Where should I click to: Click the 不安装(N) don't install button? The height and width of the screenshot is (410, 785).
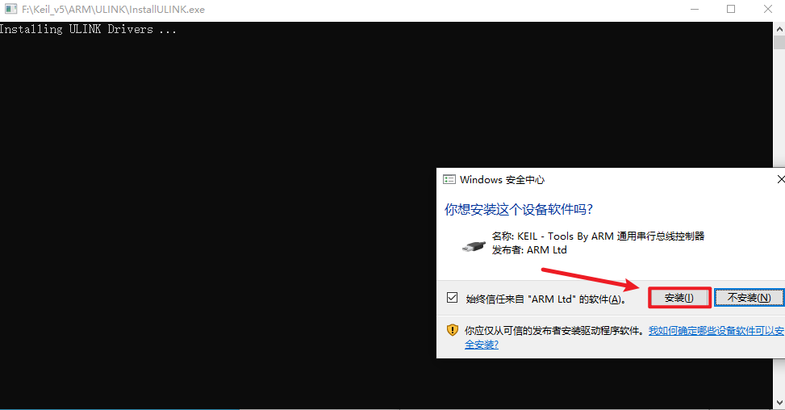749,298
